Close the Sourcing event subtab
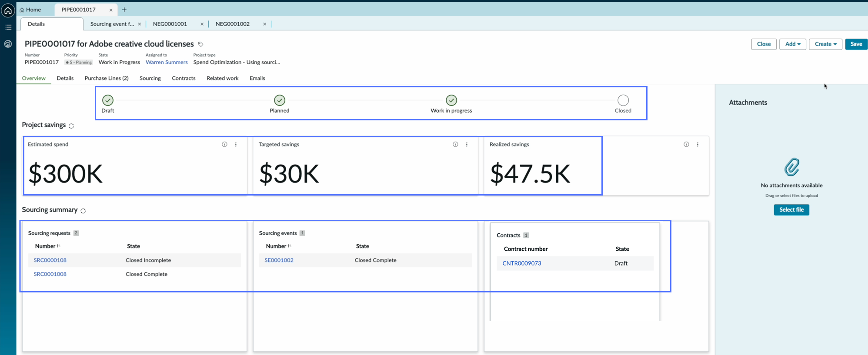 click(x=139, y=24)
